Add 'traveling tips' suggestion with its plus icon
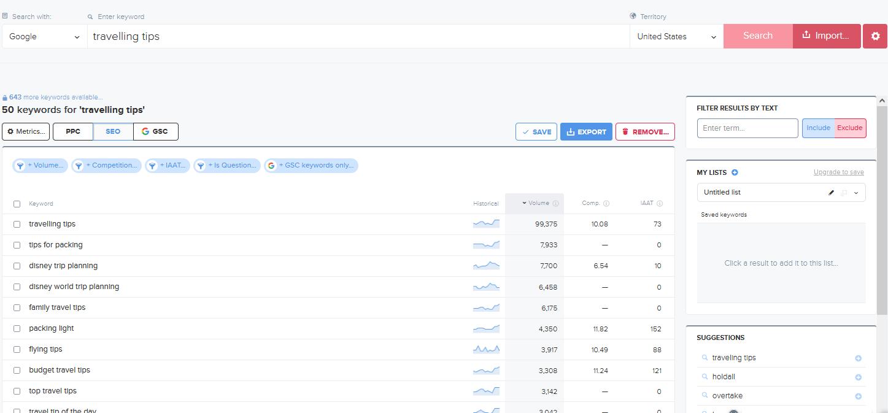Image resolution: width=888 pixels, height=413 pixels. click(858, 358)
